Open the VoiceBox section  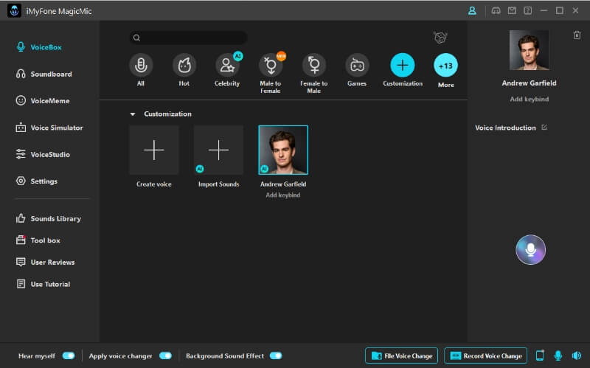[x=39, y=47]
